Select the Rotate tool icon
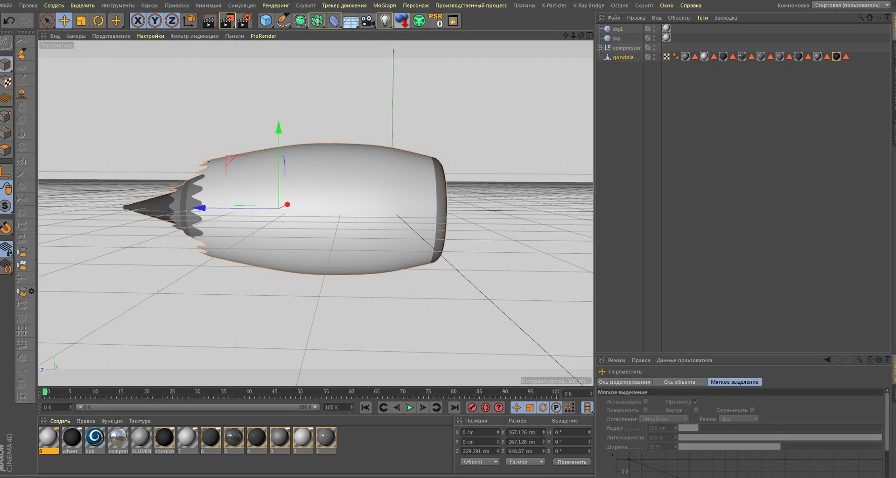The image size is (896, 478). 98,21
